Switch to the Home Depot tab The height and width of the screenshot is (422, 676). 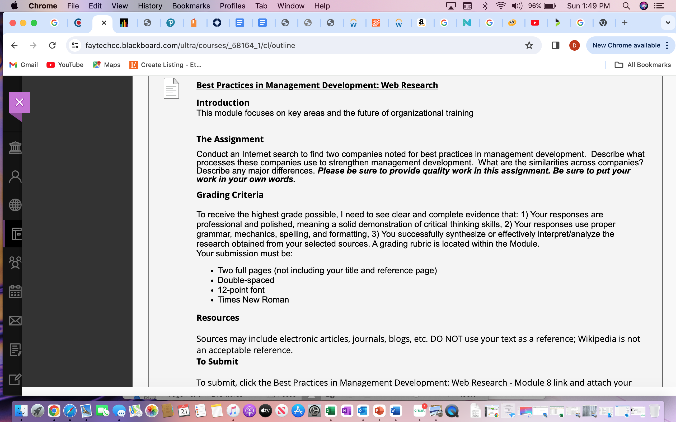tap(376, 23)
